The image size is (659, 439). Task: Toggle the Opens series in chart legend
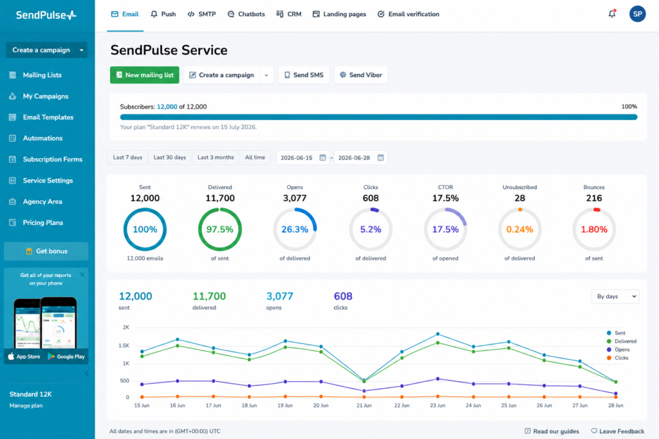(618, 350)
